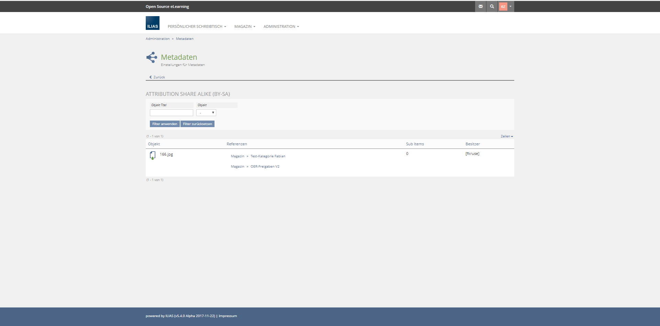
Task: Open the Impressum footer link
Action: pos(228,316)
